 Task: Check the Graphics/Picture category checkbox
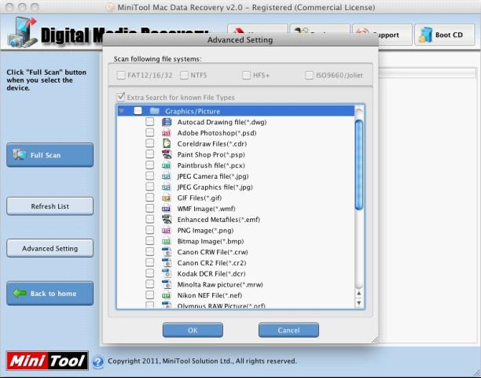[138, 111]
